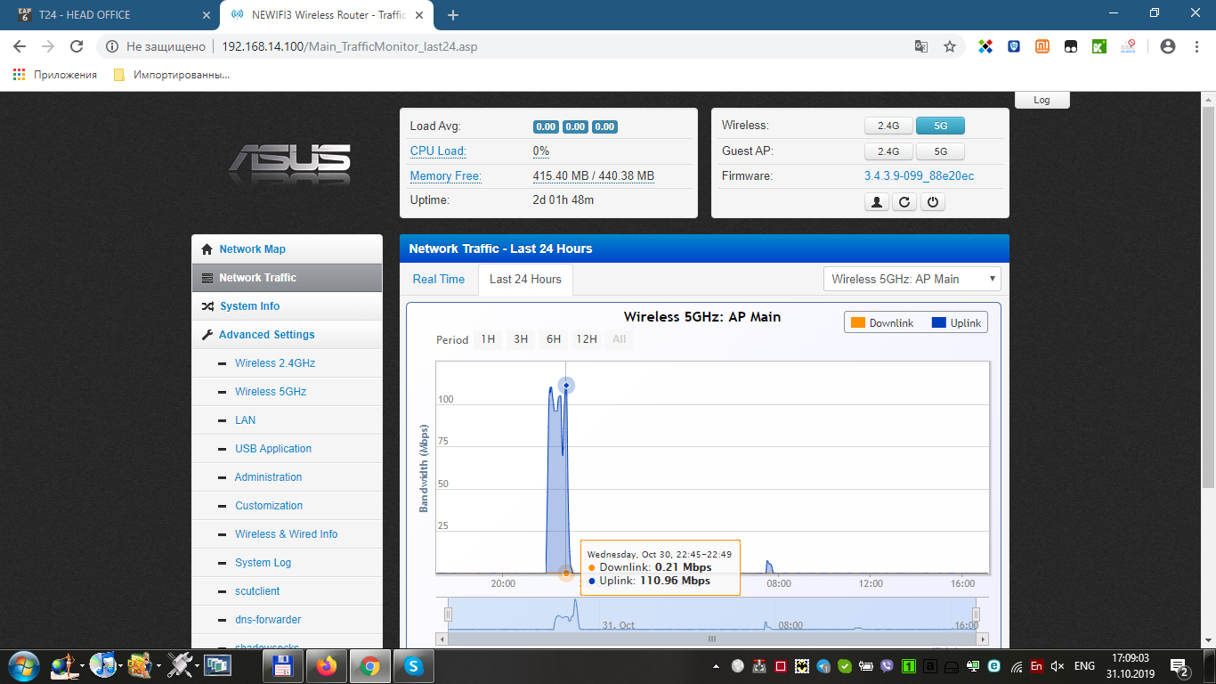Image resolution: width=1216 pixels, height=684 pixels.
Task: Bookmark this page with the star icon
Action: coord(950,46)
